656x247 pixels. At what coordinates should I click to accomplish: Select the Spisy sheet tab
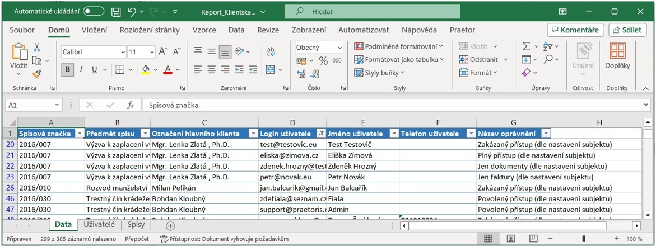click(x=136, y=225)
